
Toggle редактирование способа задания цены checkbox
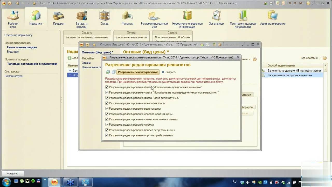click(x=107, y=114)
